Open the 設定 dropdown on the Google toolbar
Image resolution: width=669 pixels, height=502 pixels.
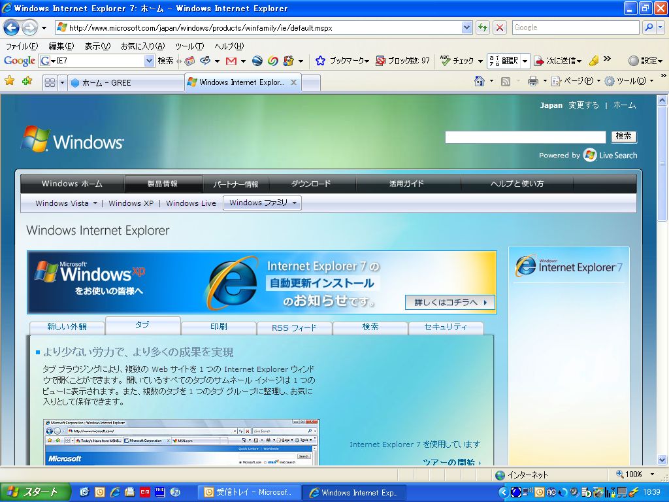point(645,61)
